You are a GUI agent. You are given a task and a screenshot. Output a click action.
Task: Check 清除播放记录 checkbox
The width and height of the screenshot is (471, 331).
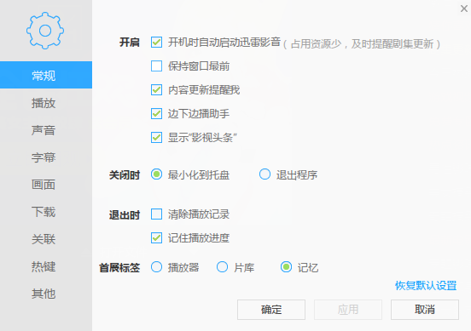[156, 214]
